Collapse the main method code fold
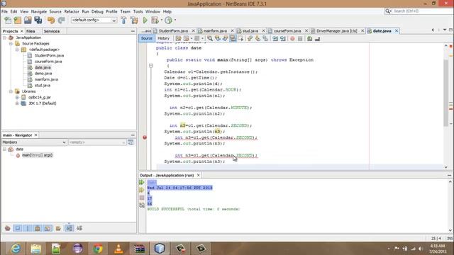 click(151, 66)
